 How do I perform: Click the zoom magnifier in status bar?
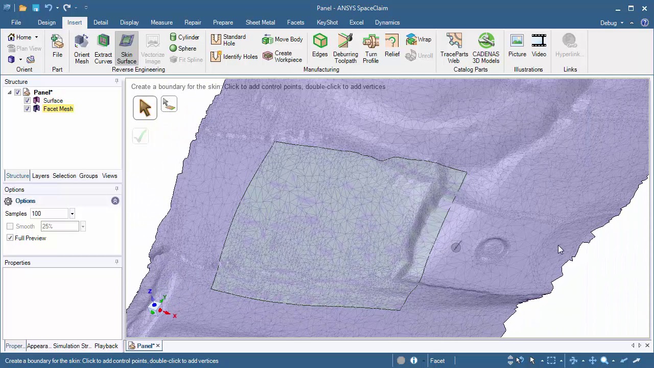604,361
